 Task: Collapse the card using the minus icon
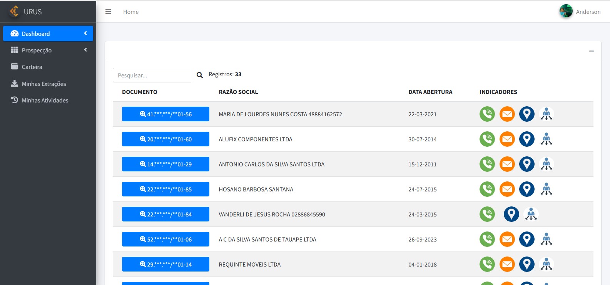[x=591, y=51]
